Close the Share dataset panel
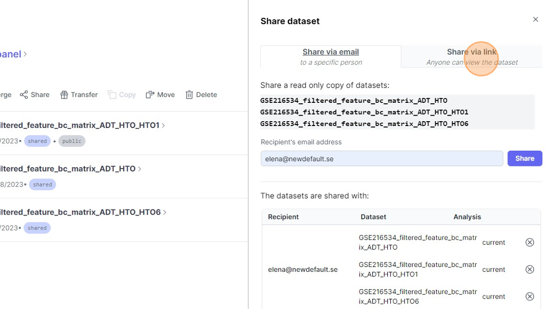554x309 pixels. point(535,20)
